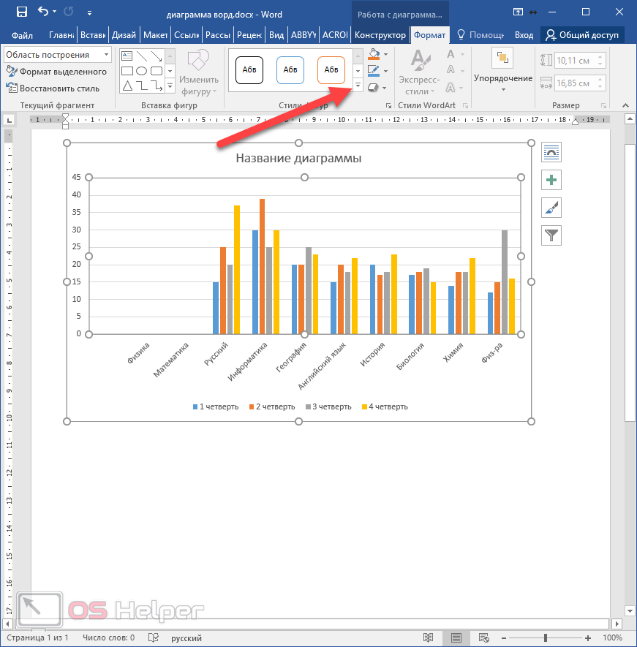Screen dimensions: 637x647
Task: Click 'Формат выделенного' button
Action: (57, 72)
